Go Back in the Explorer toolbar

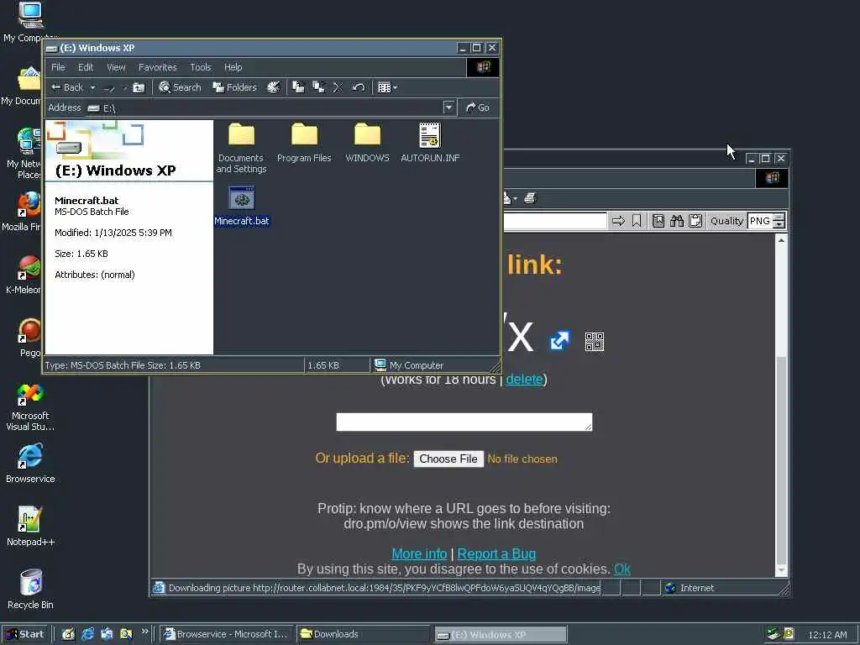tap(67, 87)
